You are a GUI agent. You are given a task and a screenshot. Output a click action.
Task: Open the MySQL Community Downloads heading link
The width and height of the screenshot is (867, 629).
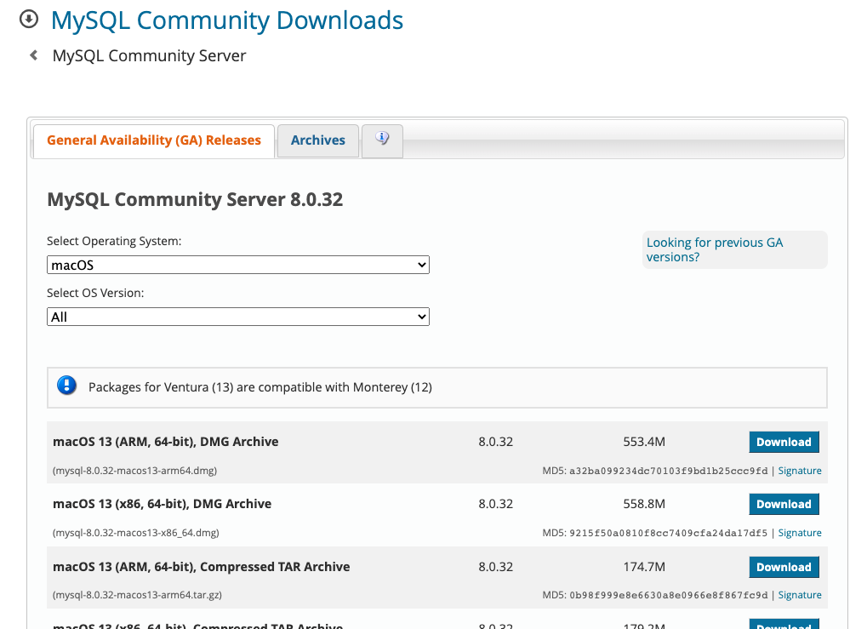pos(226,20)
